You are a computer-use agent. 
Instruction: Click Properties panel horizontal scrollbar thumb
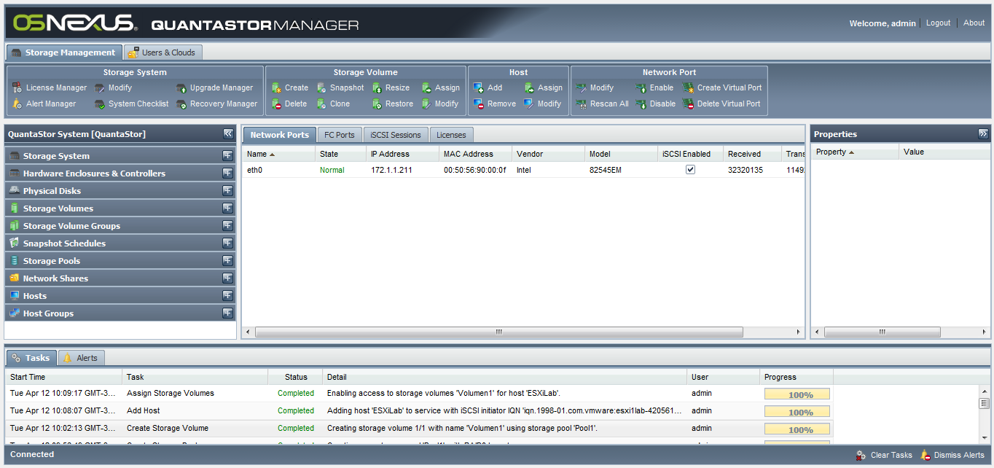[882, 332]
